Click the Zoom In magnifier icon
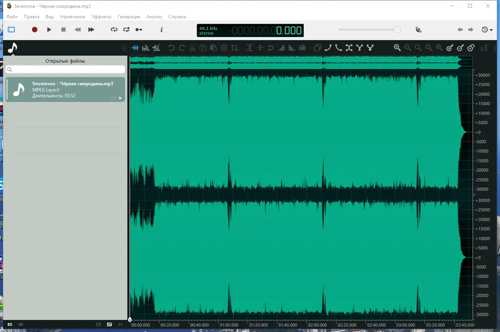The height and width of the screenshot is (332, 500). pos(397,48)
